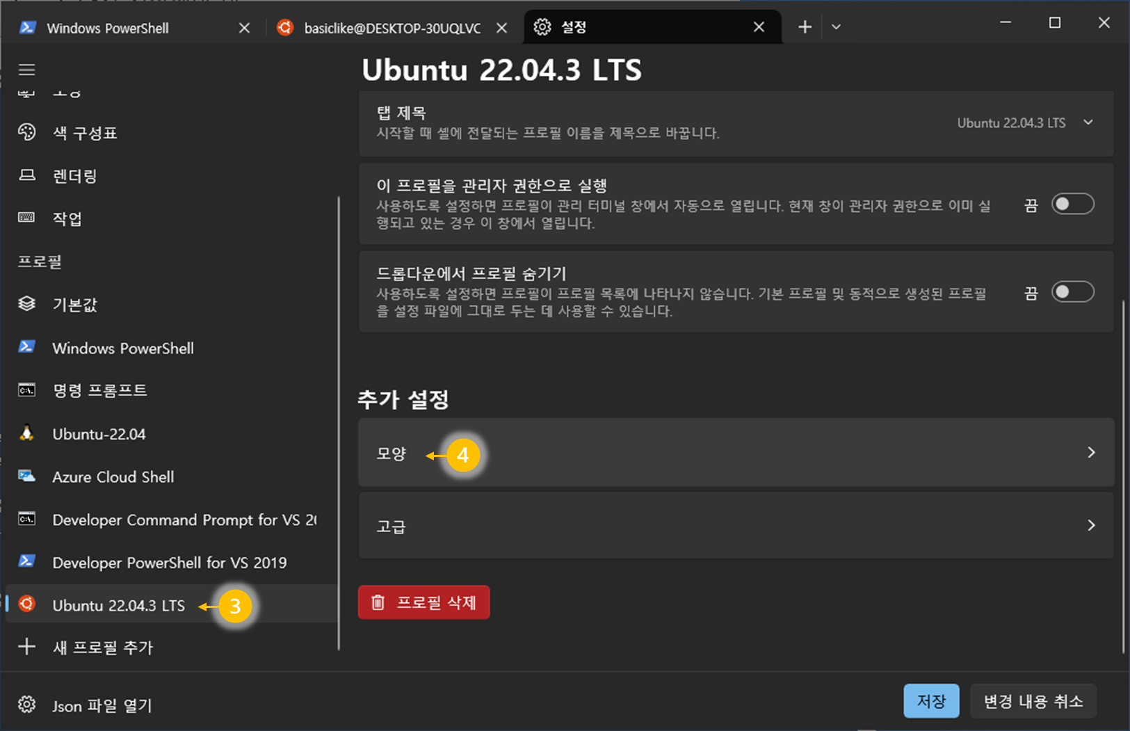
Task: Select the Ubuntu-22.04 profile
Action: click(x=170, y=434)
